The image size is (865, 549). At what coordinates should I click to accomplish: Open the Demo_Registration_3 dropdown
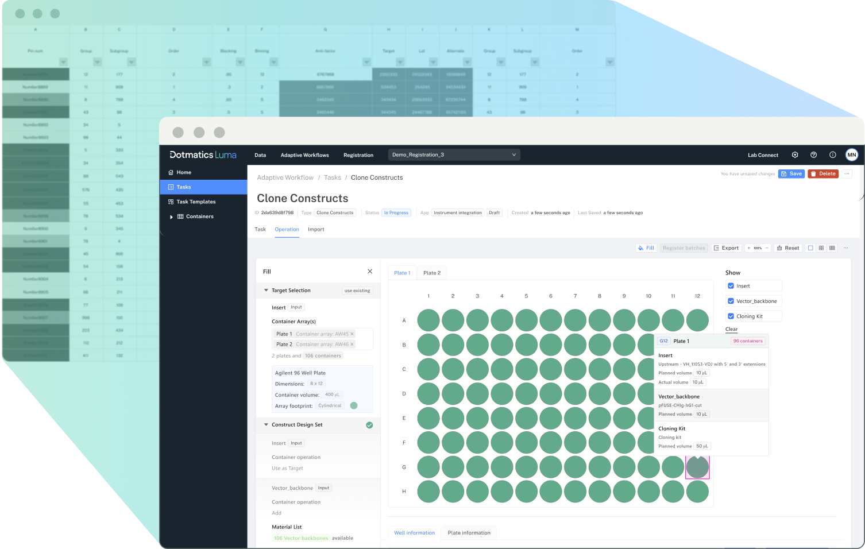(454, 154)
